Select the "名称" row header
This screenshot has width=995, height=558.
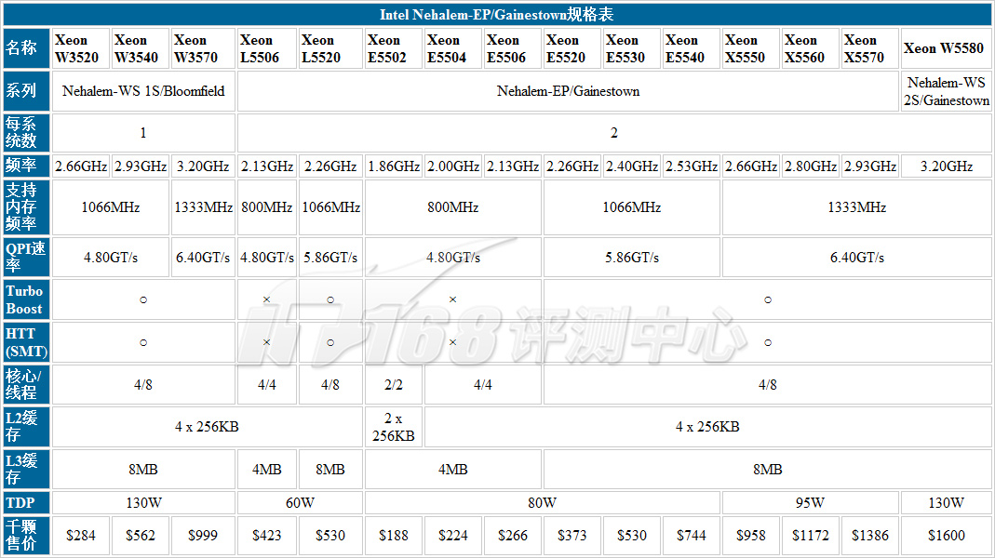pos(26,48)
